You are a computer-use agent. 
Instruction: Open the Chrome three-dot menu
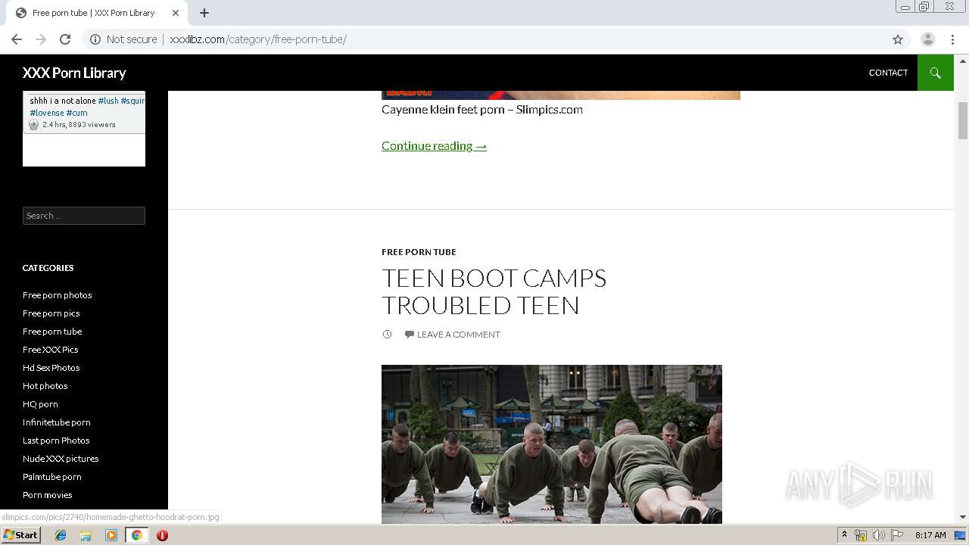[x=952, y=39]
